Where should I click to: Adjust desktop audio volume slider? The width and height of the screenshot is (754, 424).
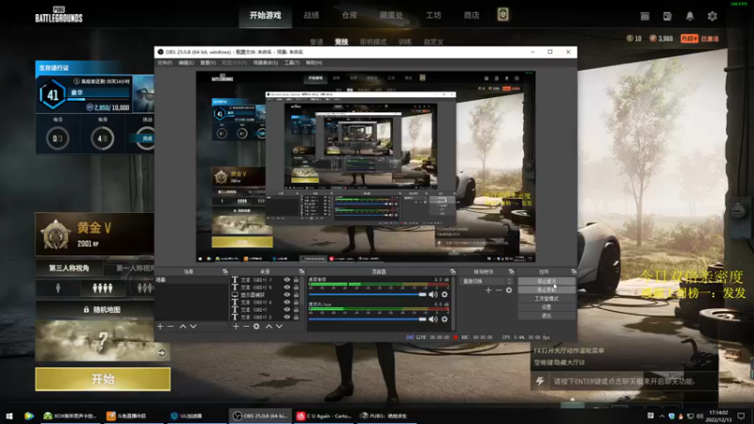click(x=368, y=294)
